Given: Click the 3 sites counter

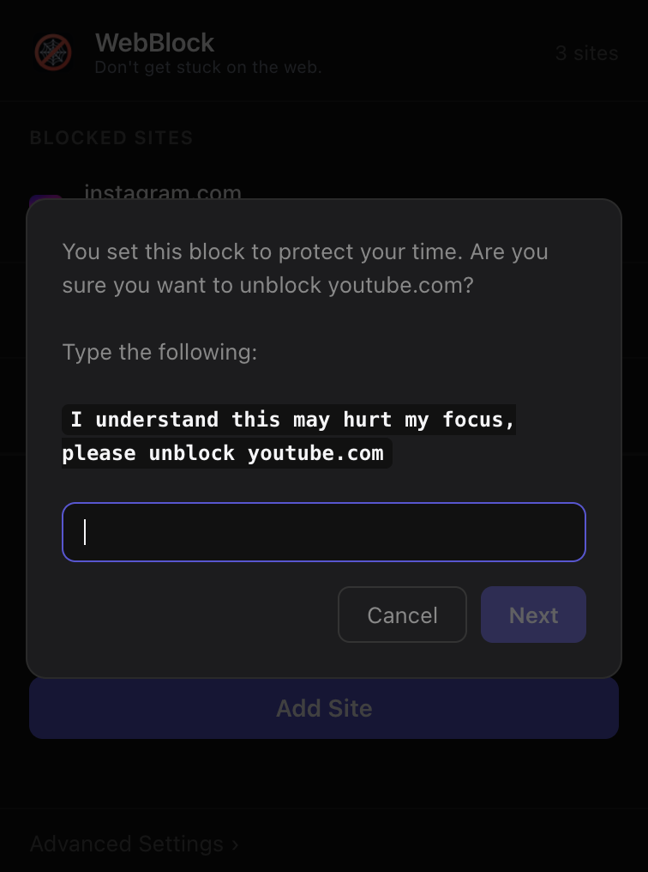Looking at the screenshot, I should 587,52.
